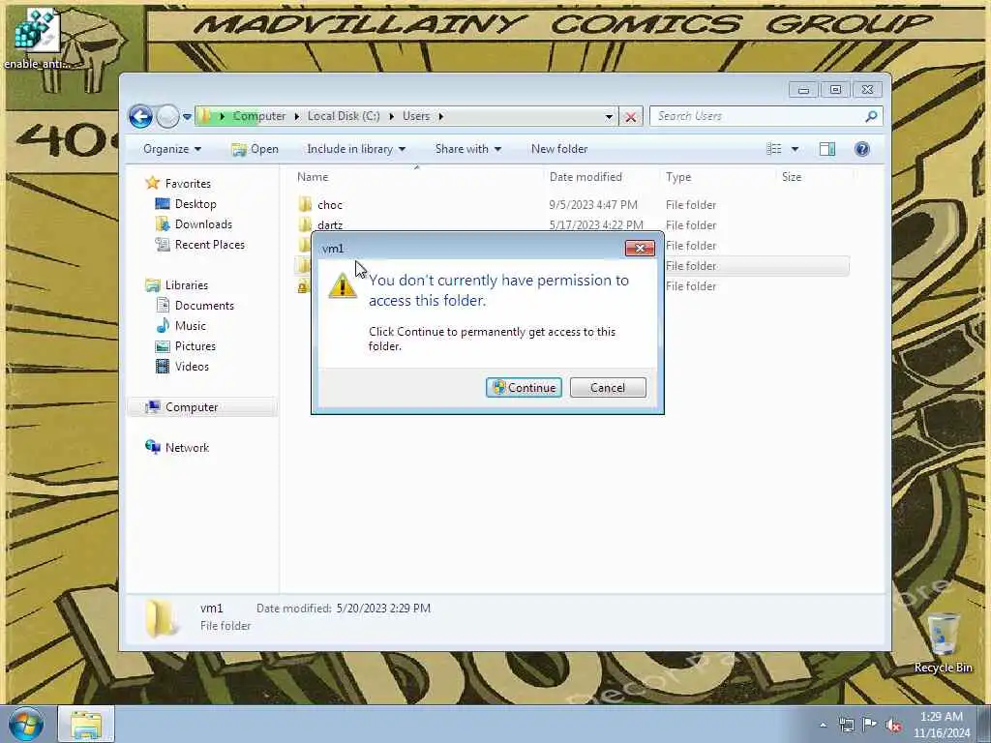Open the Windows Start menu

click(27, 725)
